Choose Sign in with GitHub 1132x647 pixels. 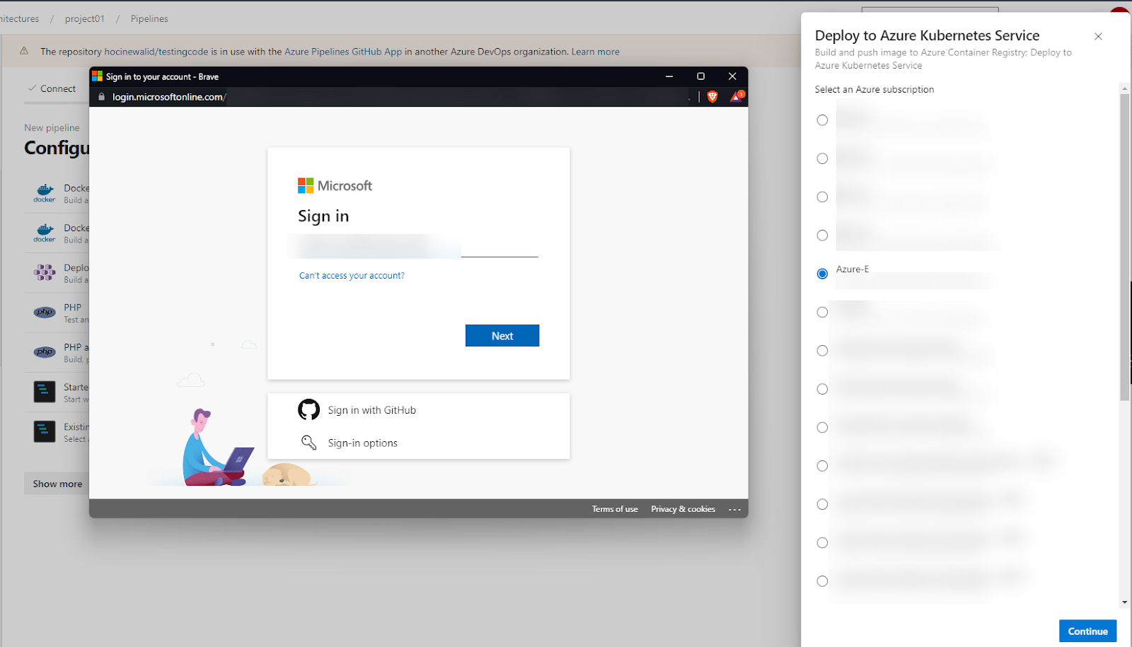tap(371, 410)
